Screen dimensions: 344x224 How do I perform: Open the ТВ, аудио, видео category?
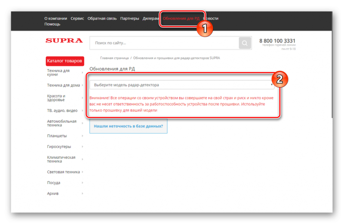(x=62, y=111)
